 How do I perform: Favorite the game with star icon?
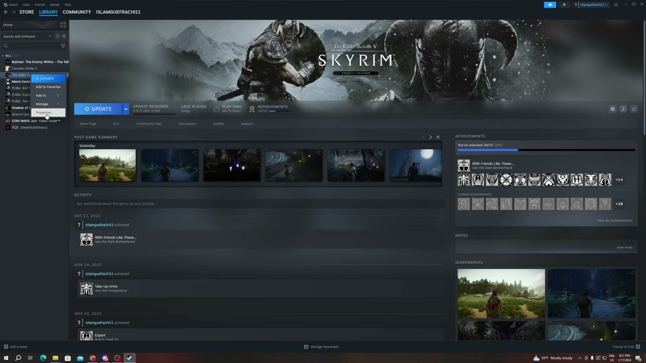coord(634,109)
